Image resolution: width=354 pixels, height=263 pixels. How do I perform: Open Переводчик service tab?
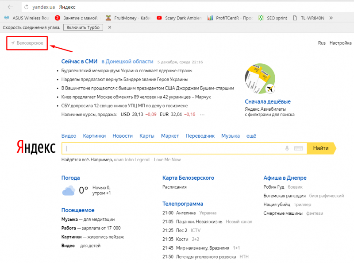[x=200, y=136]
